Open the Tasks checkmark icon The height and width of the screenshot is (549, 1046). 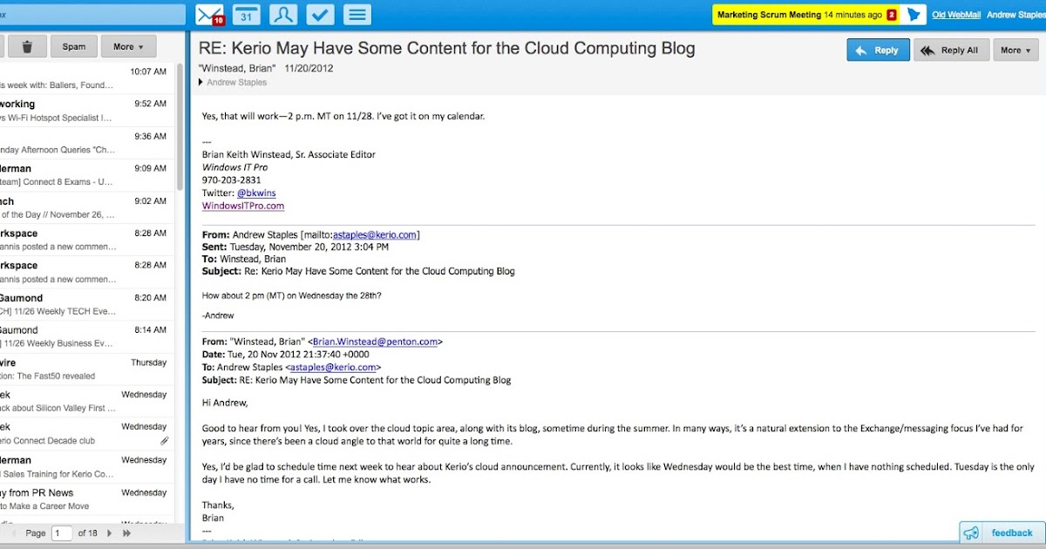tap(319, 15)
